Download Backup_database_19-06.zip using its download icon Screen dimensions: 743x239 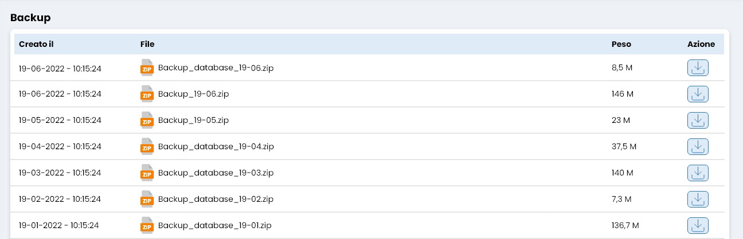tap(698, 68)
